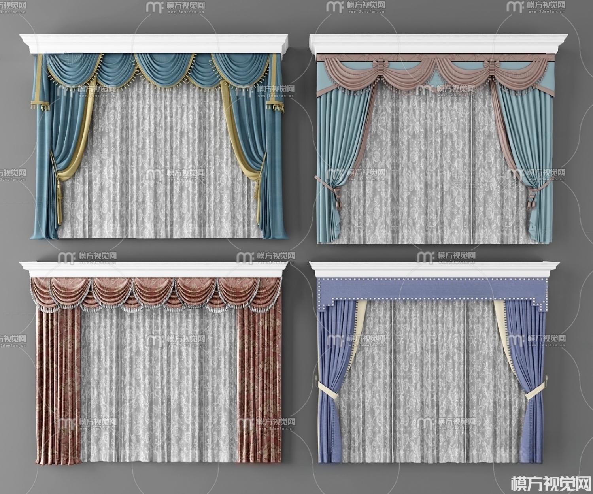Click the white lace sheer behind the teal drapes

pyautogui.click(x=158, y=166)
